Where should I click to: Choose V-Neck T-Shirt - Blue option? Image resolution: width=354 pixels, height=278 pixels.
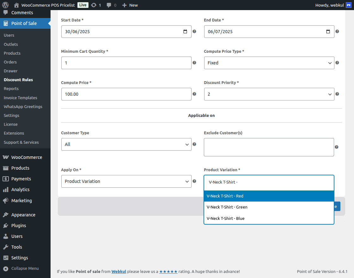pos(226,219)
